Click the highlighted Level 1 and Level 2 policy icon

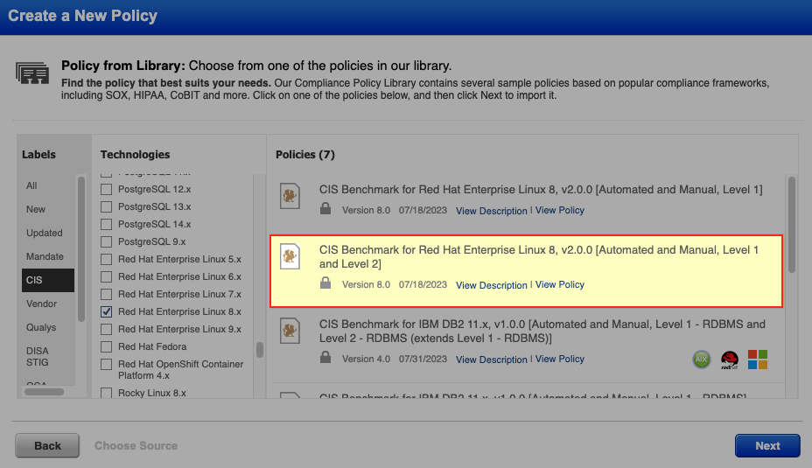pyautogui.click(x=290, y=255)
